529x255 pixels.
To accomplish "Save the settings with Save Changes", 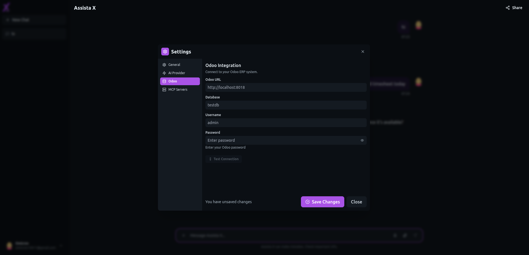I will [x=322, y=202].
